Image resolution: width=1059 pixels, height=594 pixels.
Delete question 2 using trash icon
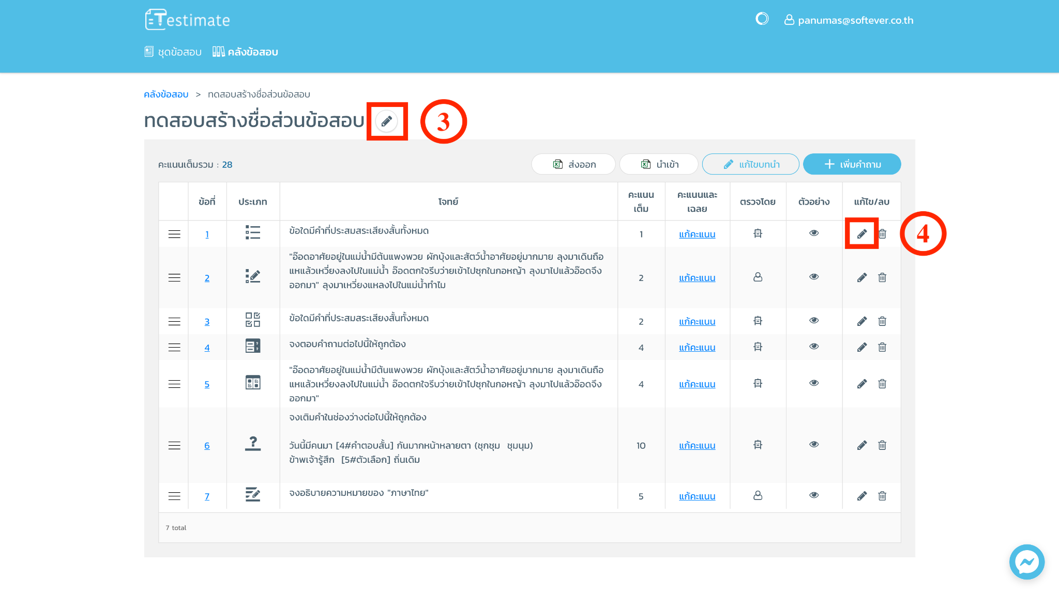[x=882, y=278]
